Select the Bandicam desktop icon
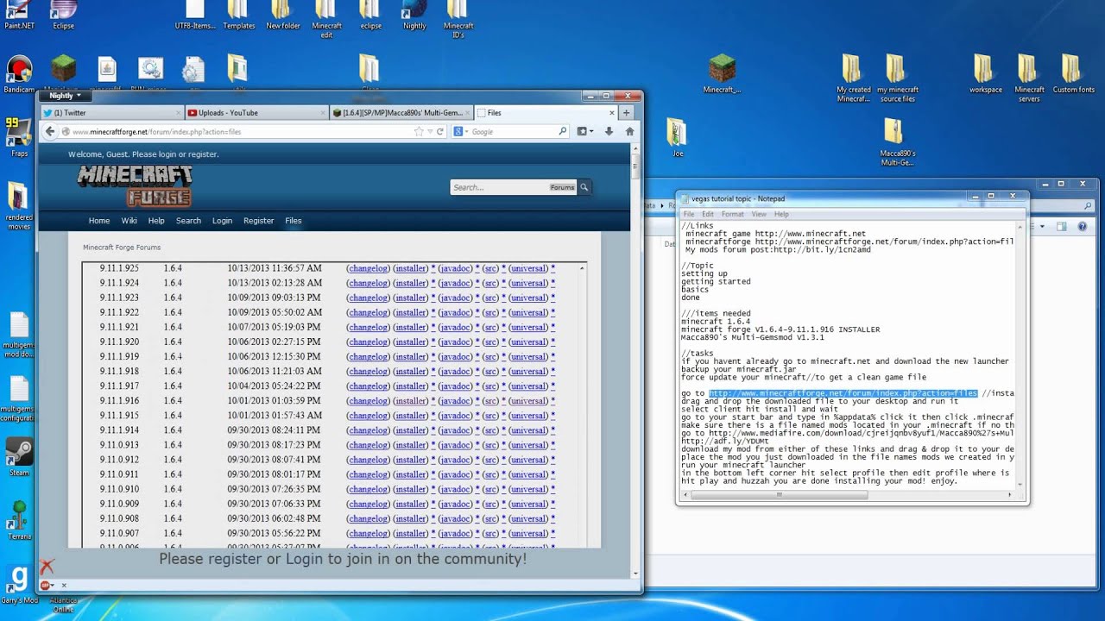This screenshot has width=1105, height=621. click(x=19, y=74)
